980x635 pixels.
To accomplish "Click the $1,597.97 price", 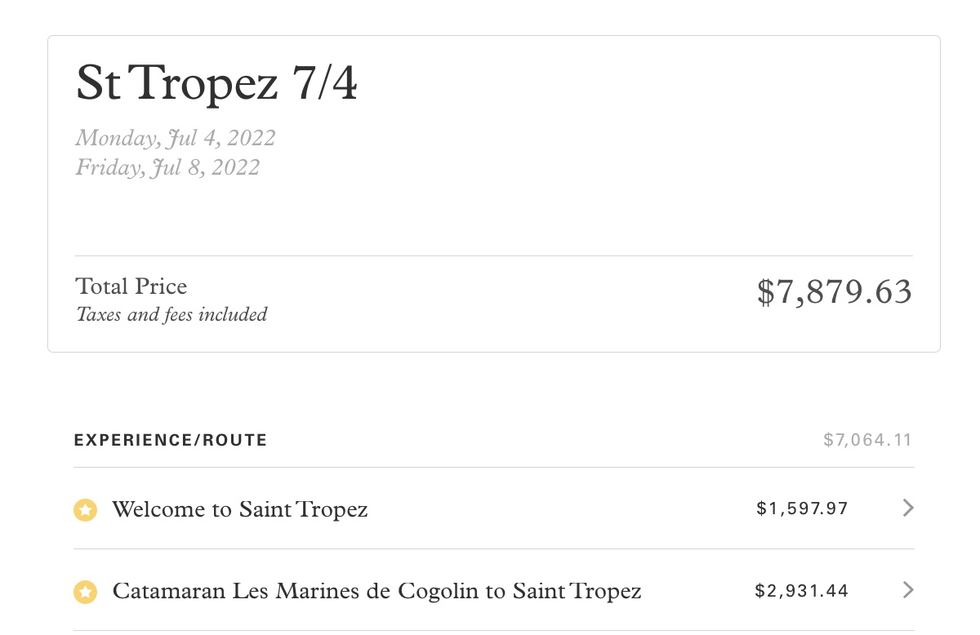I will point(802,509).
